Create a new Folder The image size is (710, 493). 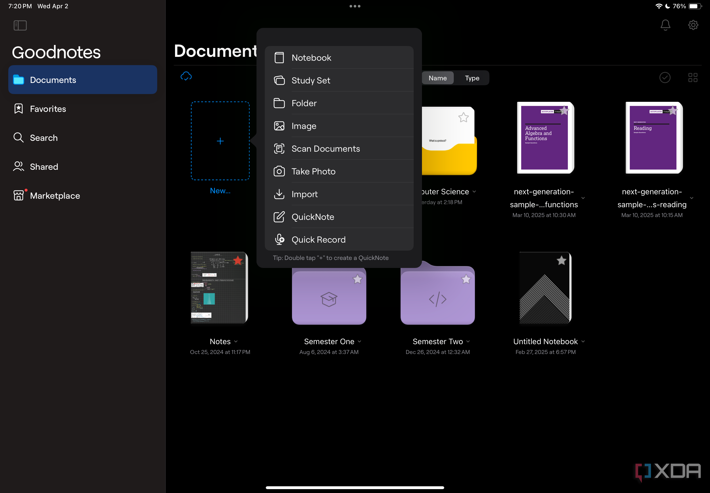click(x=339, y=103)
